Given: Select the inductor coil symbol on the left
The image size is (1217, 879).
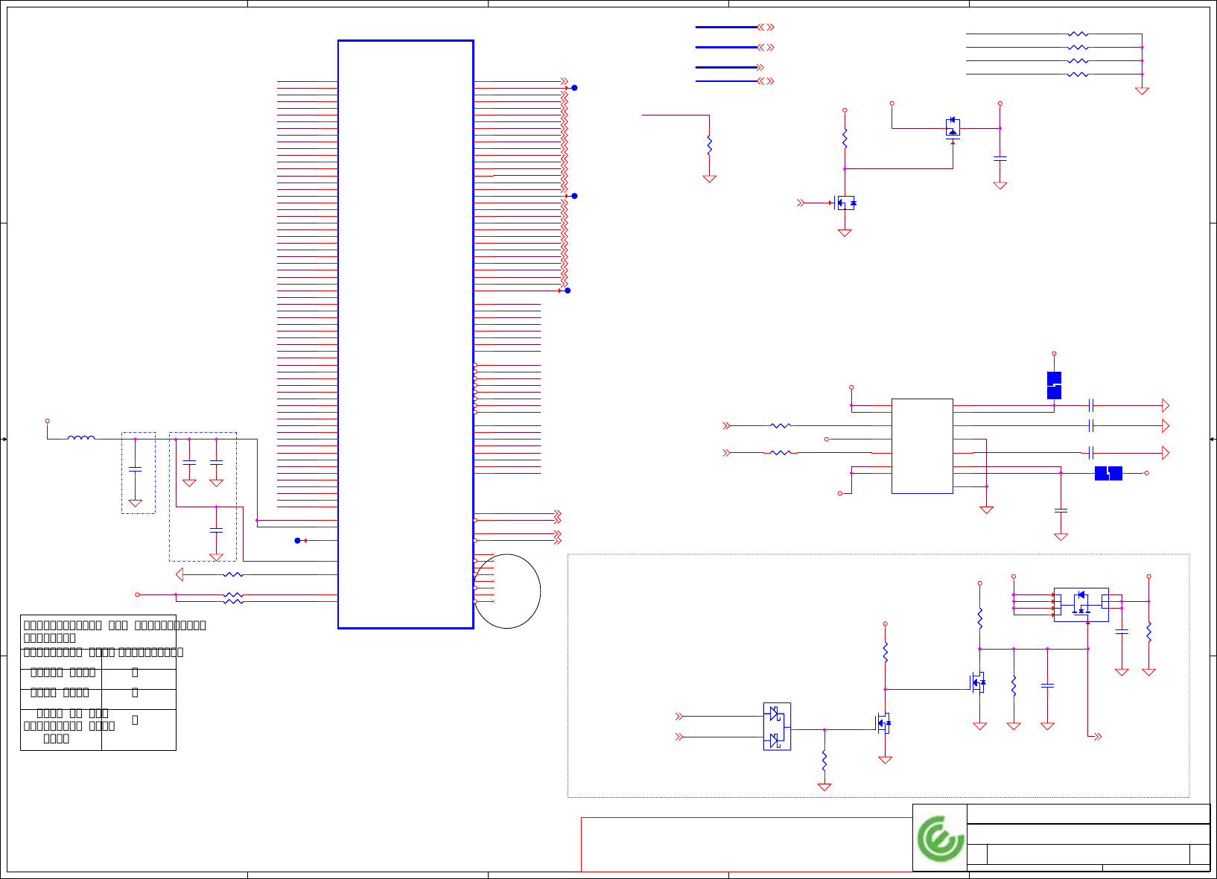Looking at the screenshot, I should (x=81, y=438).
